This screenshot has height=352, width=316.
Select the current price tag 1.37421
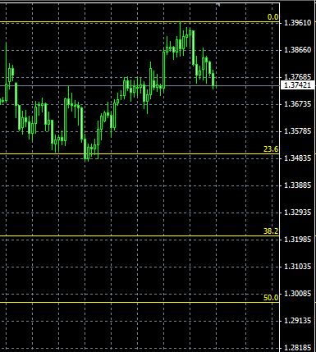298,85
